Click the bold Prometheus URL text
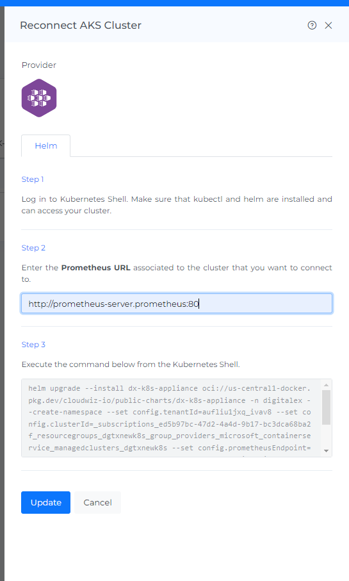 [x=95, y=268]
